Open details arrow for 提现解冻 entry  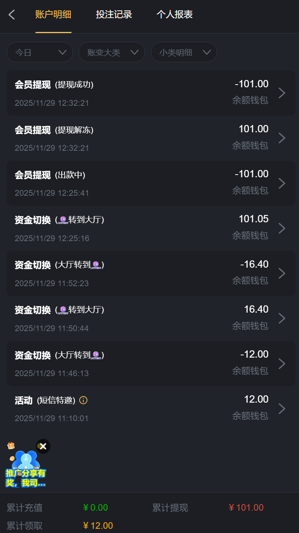(282, 138)
